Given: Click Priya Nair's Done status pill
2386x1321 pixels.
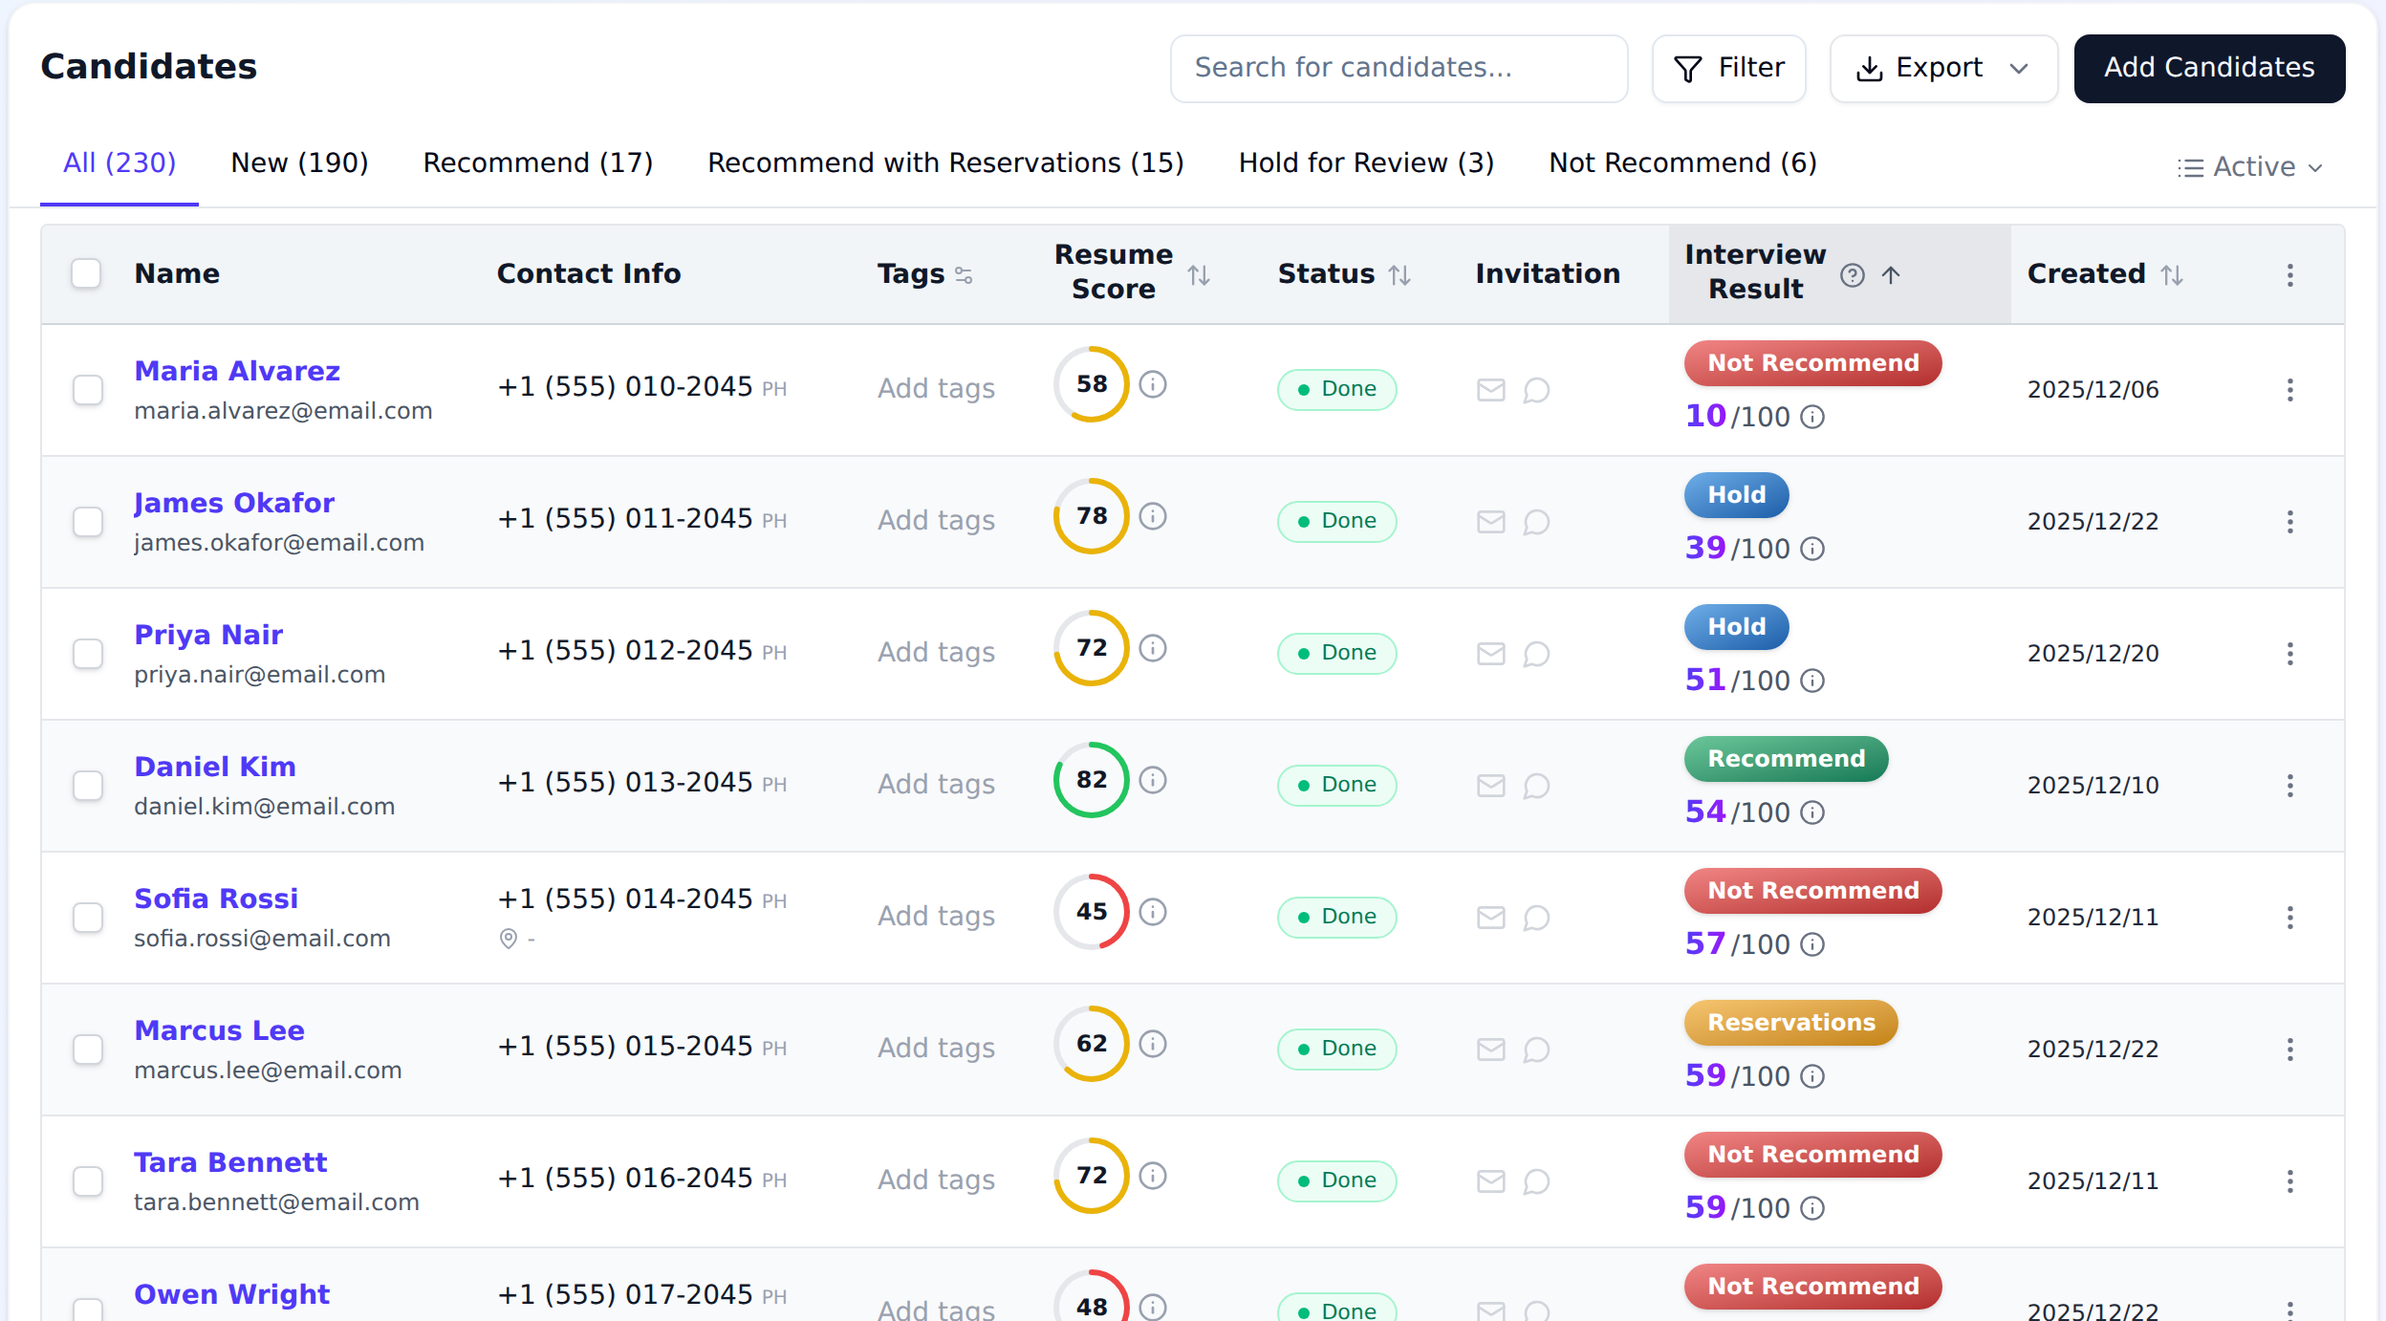Looking at the screenshot, I should coord(1336,654).
